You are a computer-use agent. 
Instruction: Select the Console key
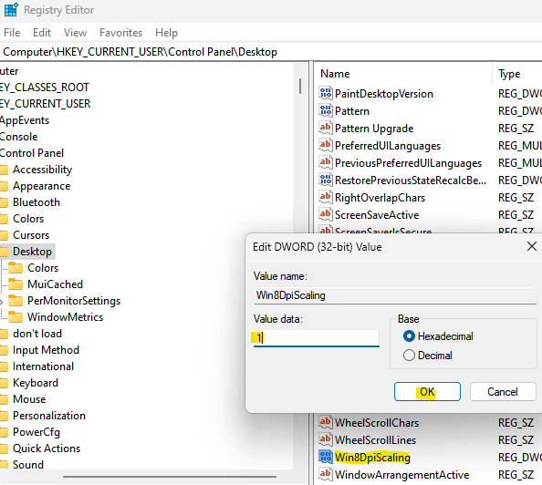[18, 137]
